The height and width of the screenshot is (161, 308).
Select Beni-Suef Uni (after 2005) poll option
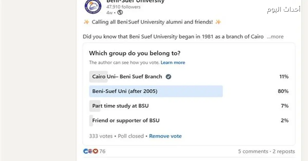(x=125, y=91)
